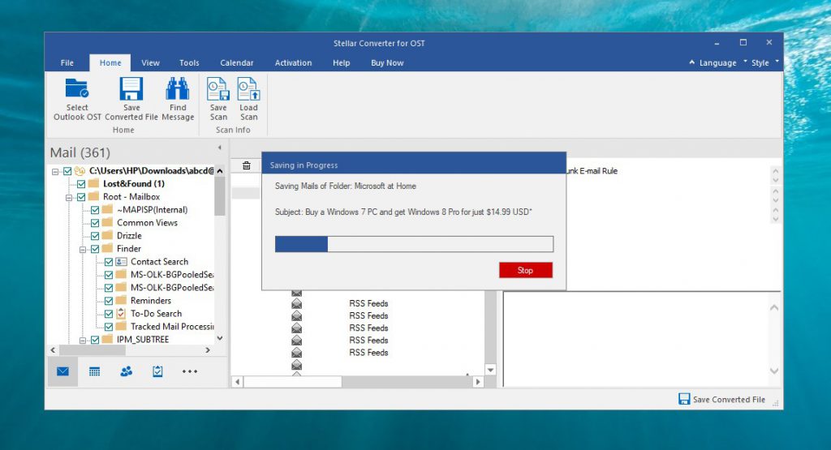Switch to Calendar view icon

click(94, 371)
